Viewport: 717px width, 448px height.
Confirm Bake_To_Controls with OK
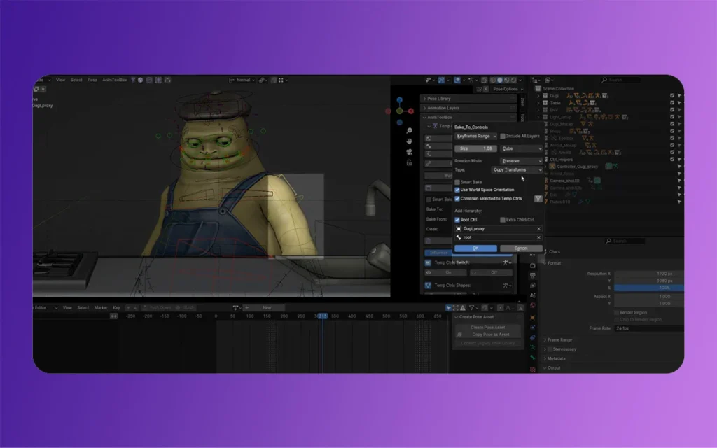(x=475, y=248)
